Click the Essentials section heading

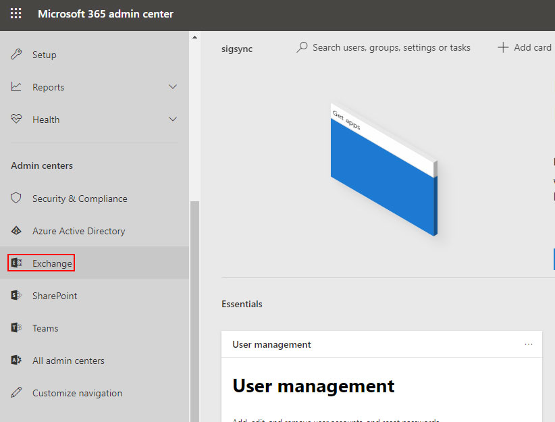[242, 304]
